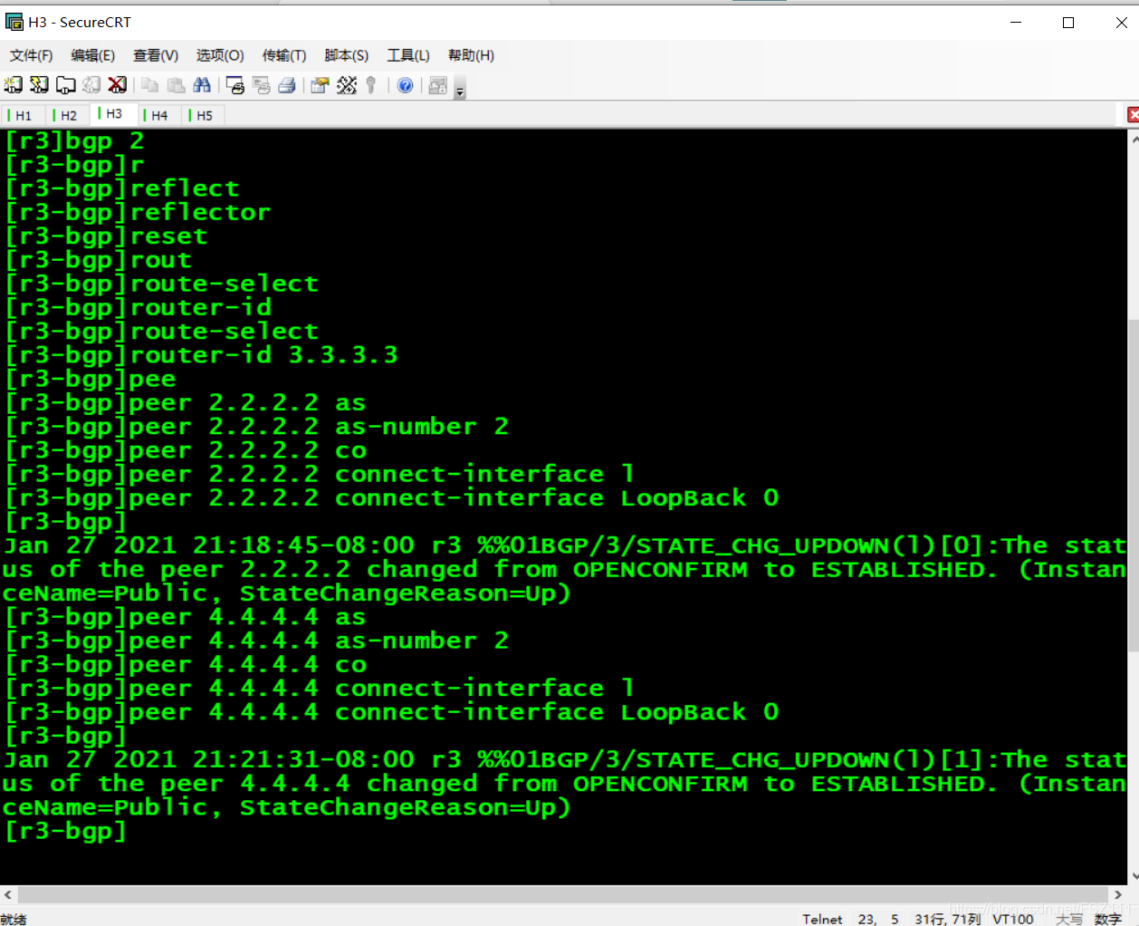Click '就绪' status bar text
This screenshot has width=1139, height=926.
click(14, 919)
